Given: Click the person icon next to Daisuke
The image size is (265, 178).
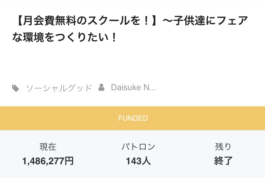Looking at the screenshot, I should (x=101, y=88).
